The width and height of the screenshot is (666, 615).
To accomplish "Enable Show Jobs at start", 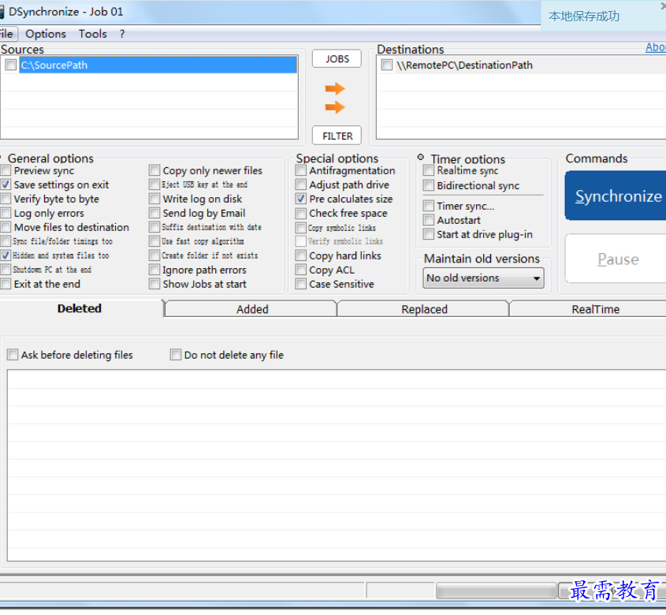I will click(x=154, y=284).
